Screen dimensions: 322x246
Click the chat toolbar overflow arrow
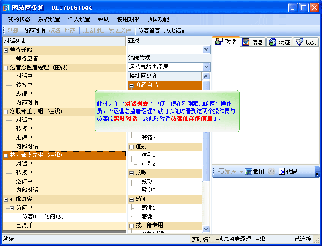tap(317, 172)
